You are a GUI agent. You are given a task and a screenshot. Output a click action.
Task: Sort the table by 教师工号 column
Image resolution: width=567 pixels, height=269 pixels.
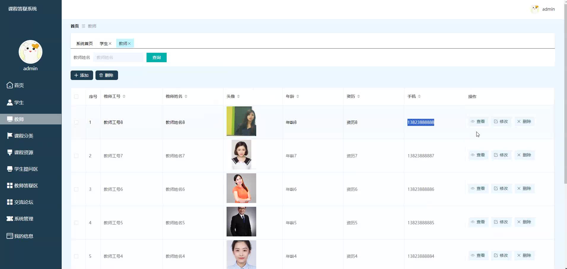tap(124, 97)
